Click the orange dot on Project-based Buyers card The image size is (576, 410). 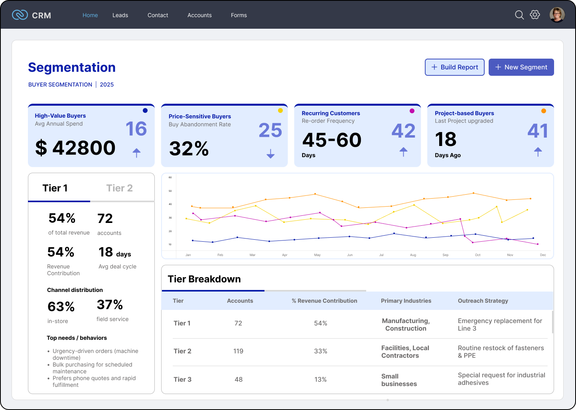[x=544, y=111]
